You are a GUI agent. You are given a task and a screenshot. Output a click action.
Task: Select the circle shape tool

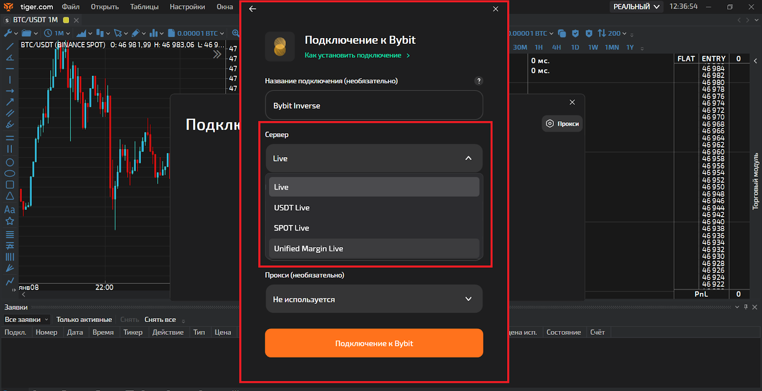pos(10,162)
